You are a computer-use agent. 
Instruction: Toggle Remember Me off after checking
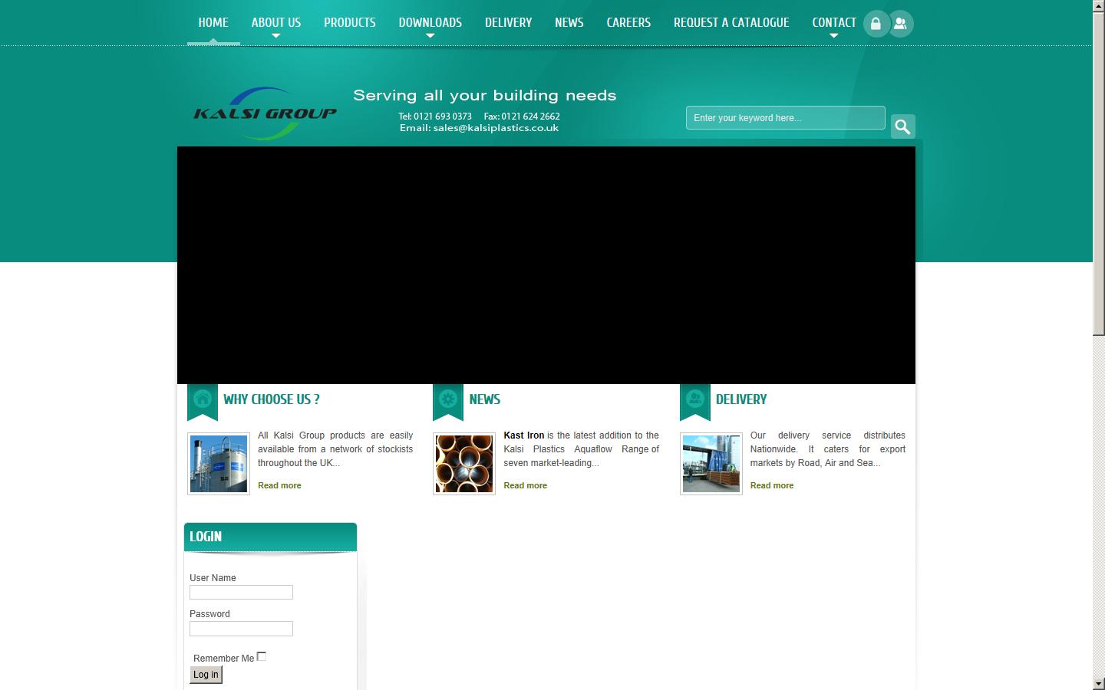pos(262,655)
